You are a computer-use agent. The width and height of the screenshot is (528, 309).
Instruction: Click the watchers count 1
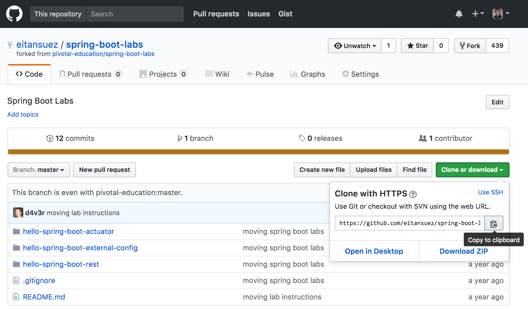[389, 46]
